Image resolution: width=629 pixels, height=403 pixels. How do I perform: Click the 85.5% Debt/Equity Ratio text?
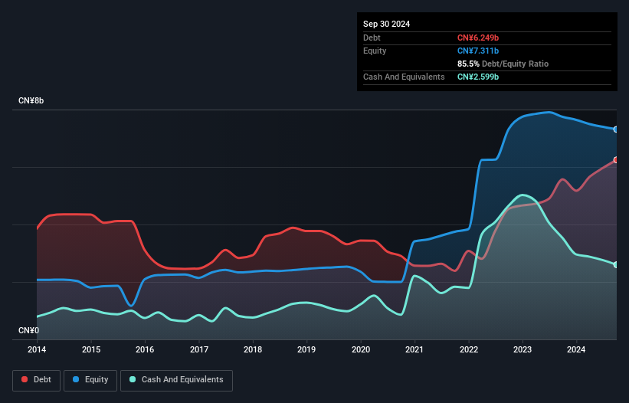503,64
